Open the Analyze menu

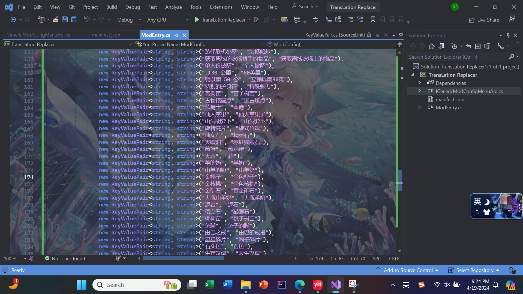[x=173, y=7]
